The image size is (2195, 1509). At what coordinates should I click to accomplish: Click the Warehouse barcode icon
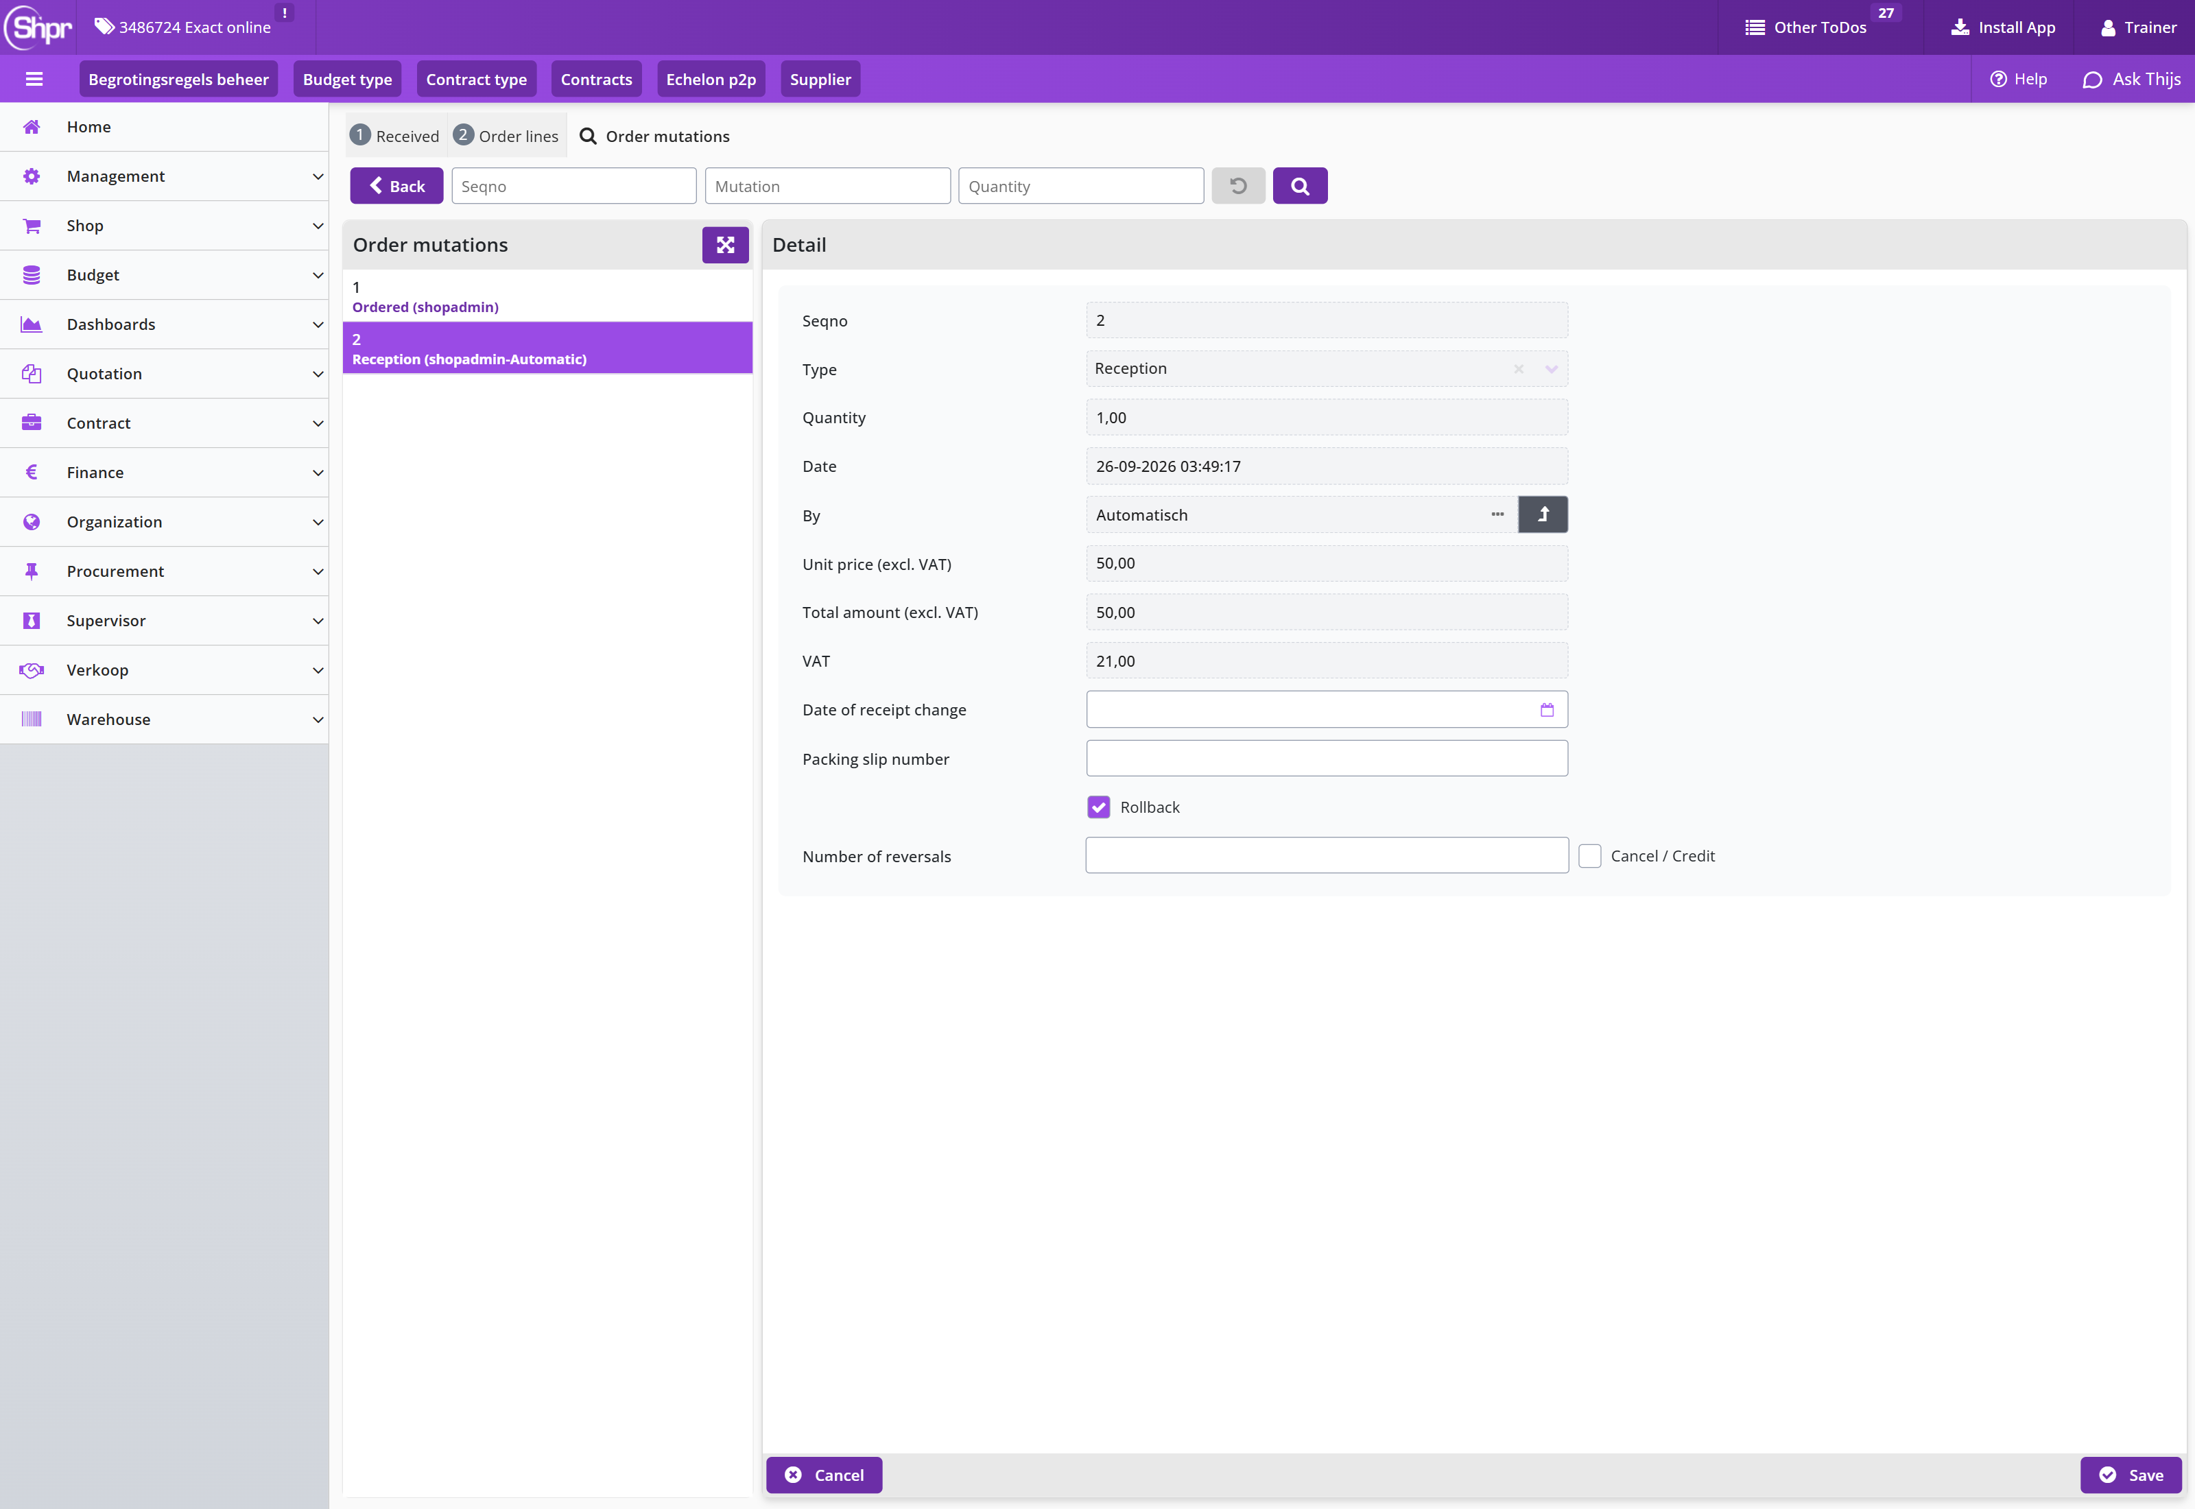click(31, 720)
